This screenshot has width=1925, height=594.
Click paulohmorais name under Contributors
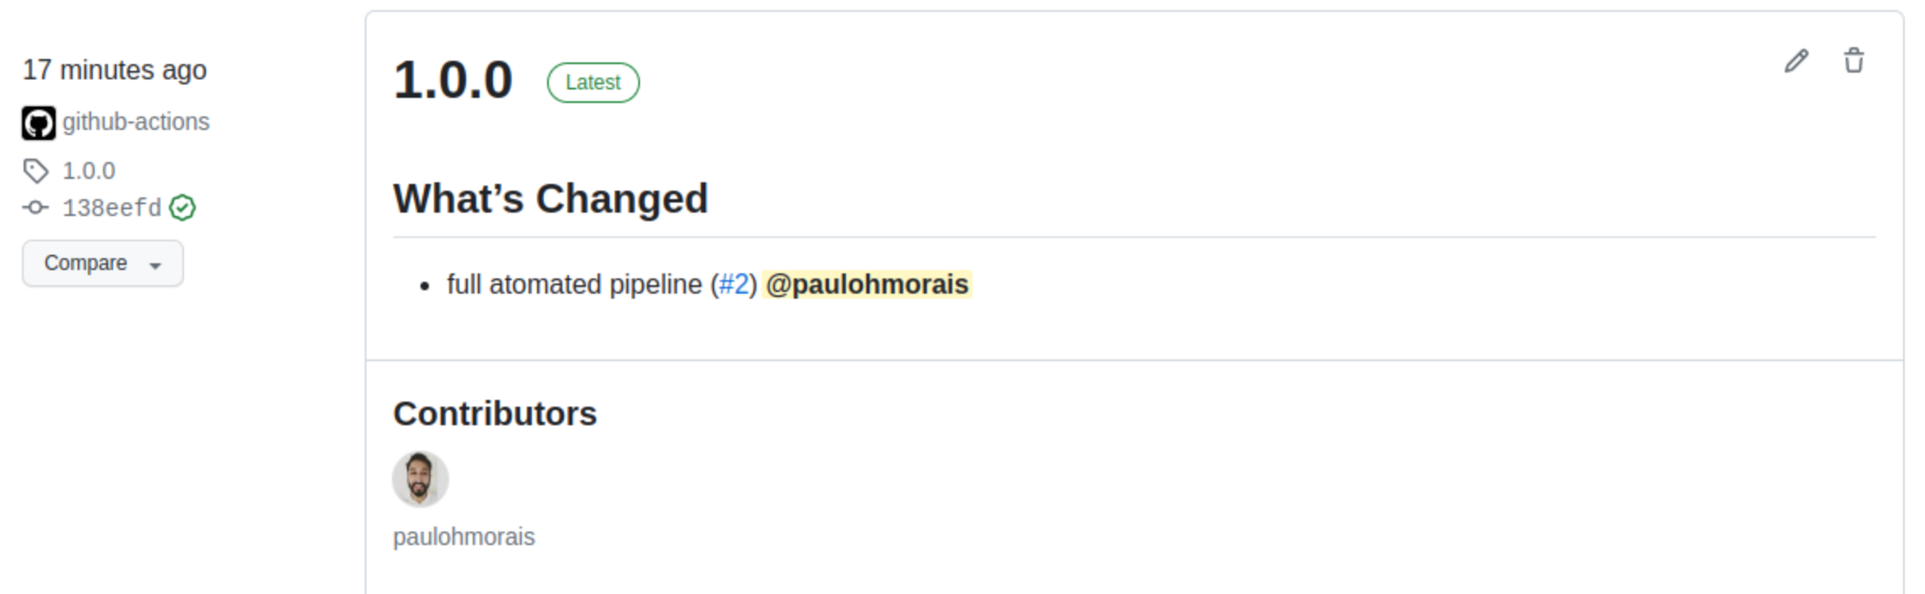tap(464, 537)
